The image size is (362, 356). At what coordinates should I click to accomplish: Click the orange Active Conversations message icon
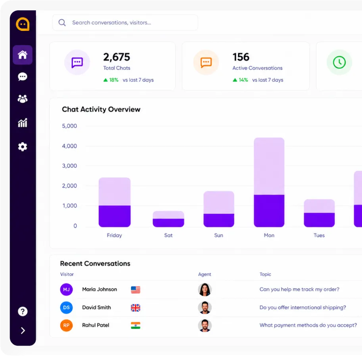click(x=206, y=62)
